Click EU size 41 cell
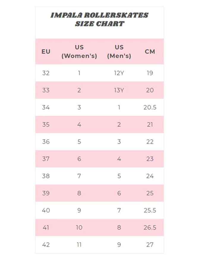 coord(46,228)
